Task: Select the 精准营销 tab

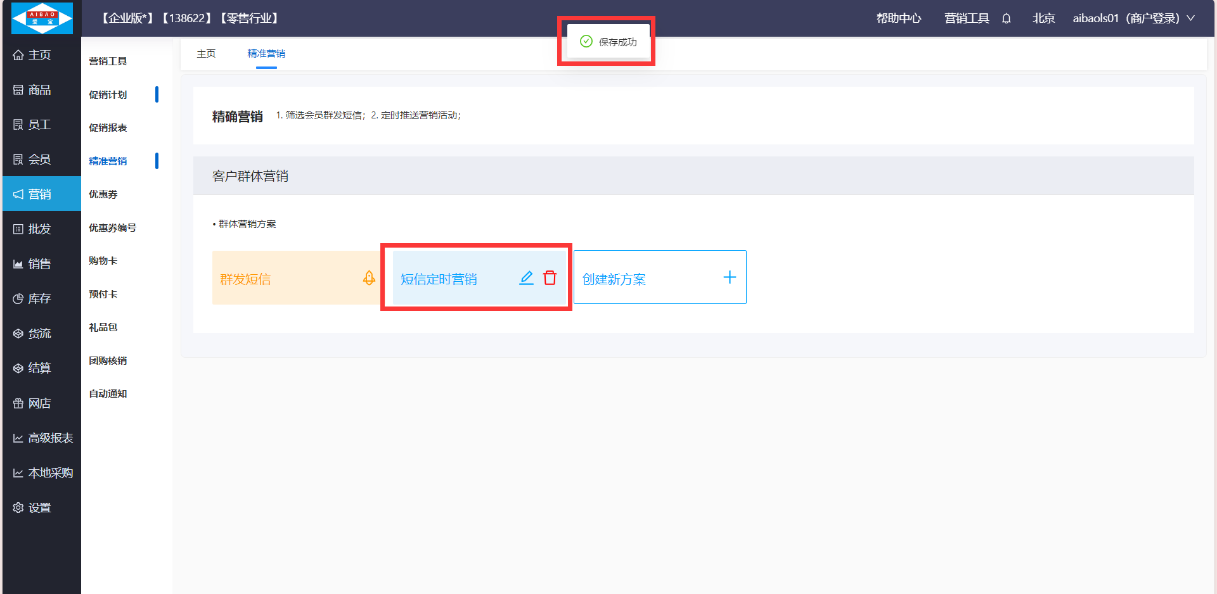Action: click(x=266, y=54)
